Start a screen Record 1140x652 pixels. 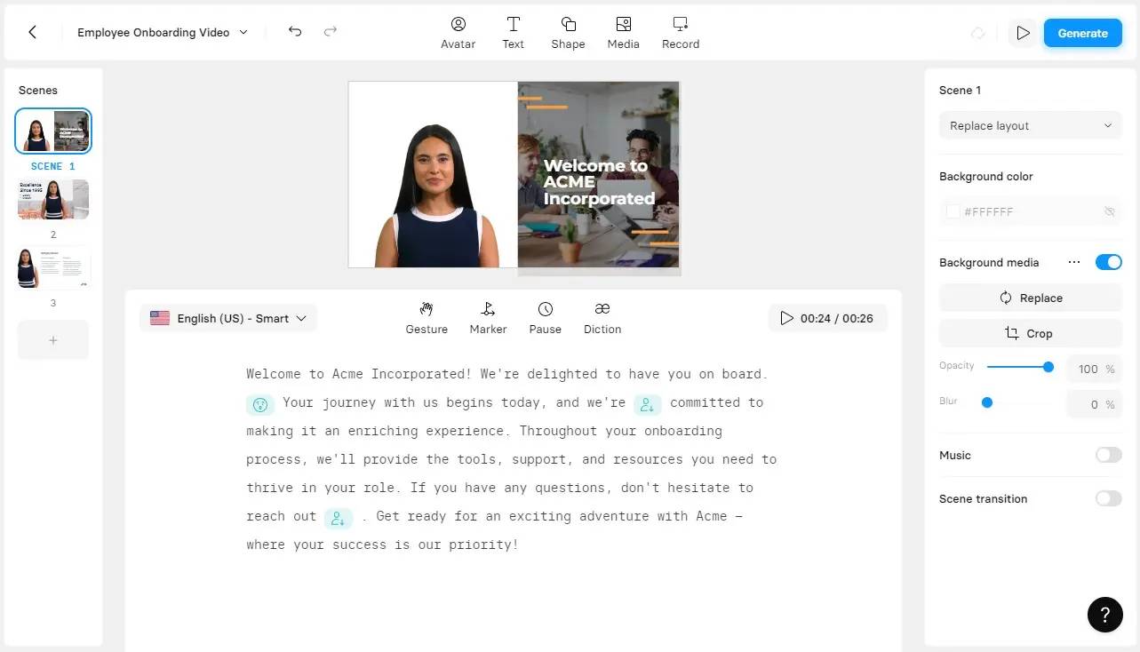(x=680, y=33)
